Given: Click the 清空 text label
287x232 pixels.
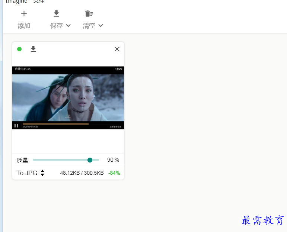Looking at the screenshot, I should 89,26.
